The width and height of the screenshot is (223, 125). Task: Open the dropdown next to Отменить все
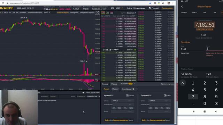(99, 97)
